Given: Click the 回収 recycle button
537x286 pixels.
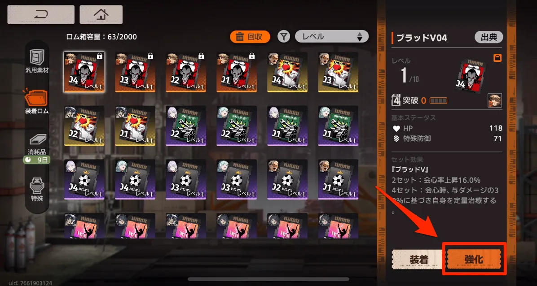Looking at the screenshot, I should click(250, 37).
